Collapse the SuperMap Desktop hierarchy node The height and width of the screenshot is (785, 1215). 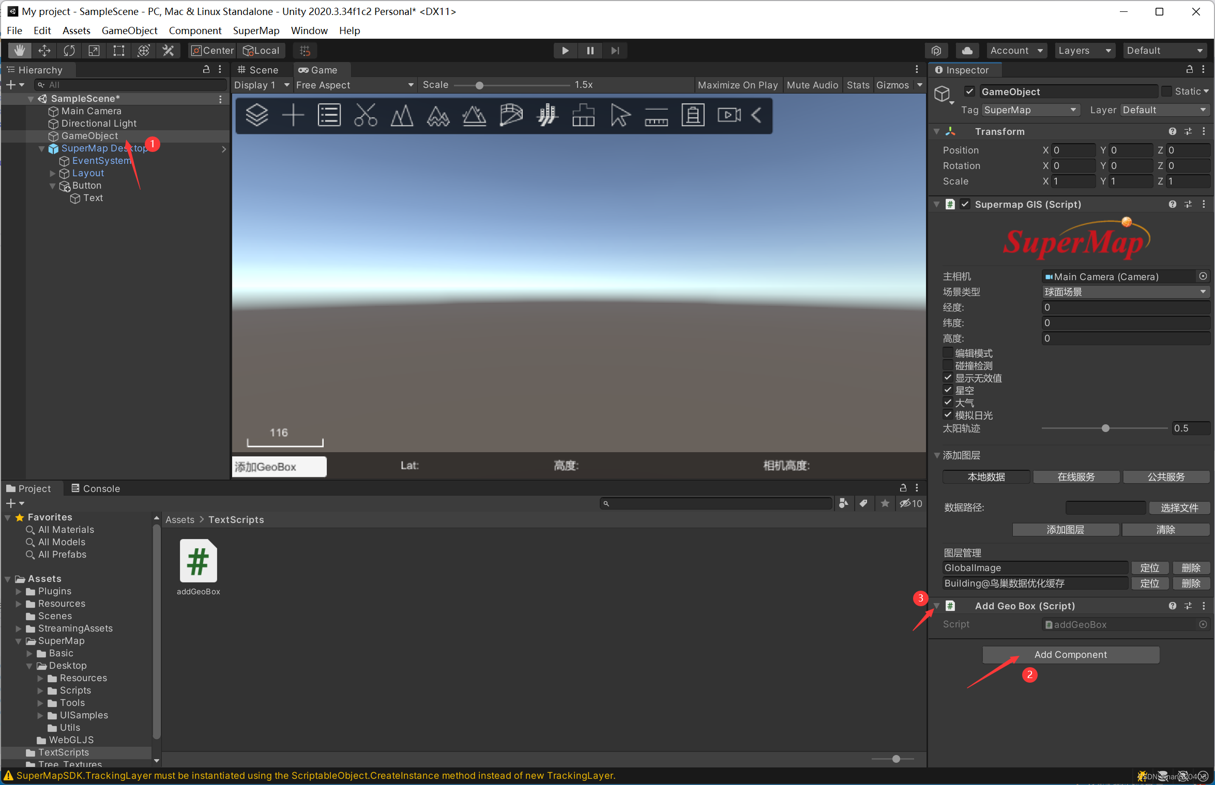click(42, 148)
